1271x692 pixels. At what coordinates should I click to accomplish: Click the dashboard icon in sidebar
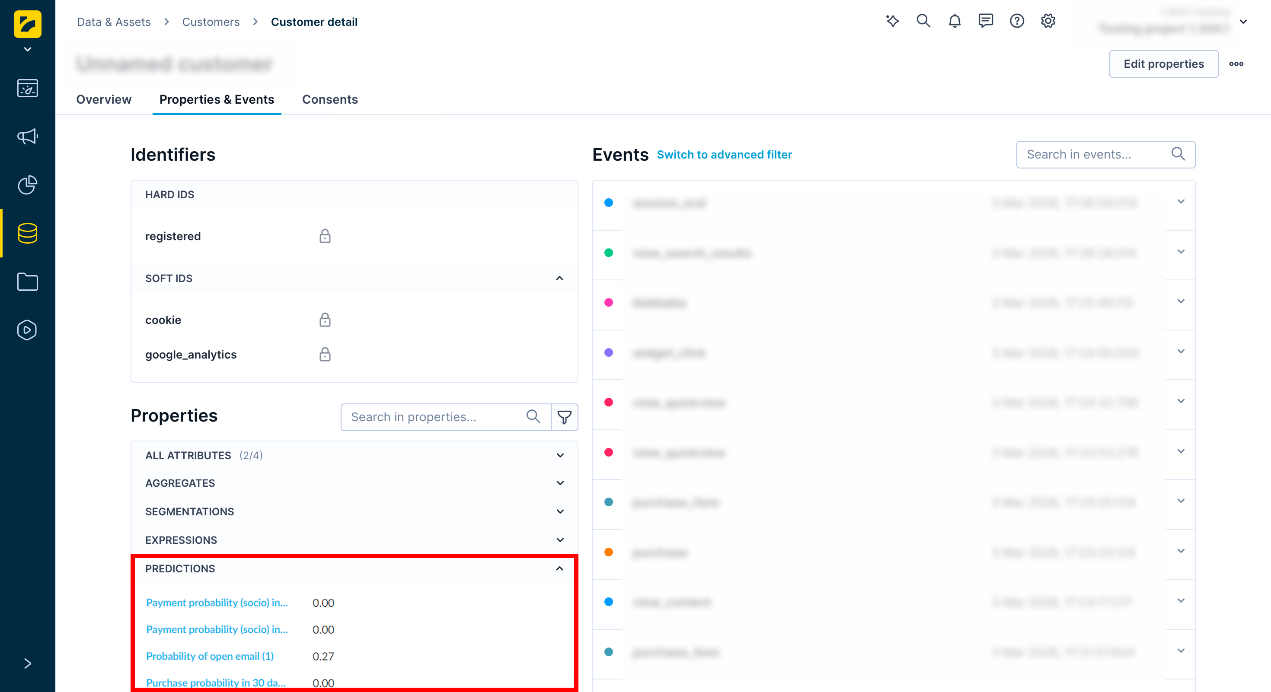(x=27, y=88)
